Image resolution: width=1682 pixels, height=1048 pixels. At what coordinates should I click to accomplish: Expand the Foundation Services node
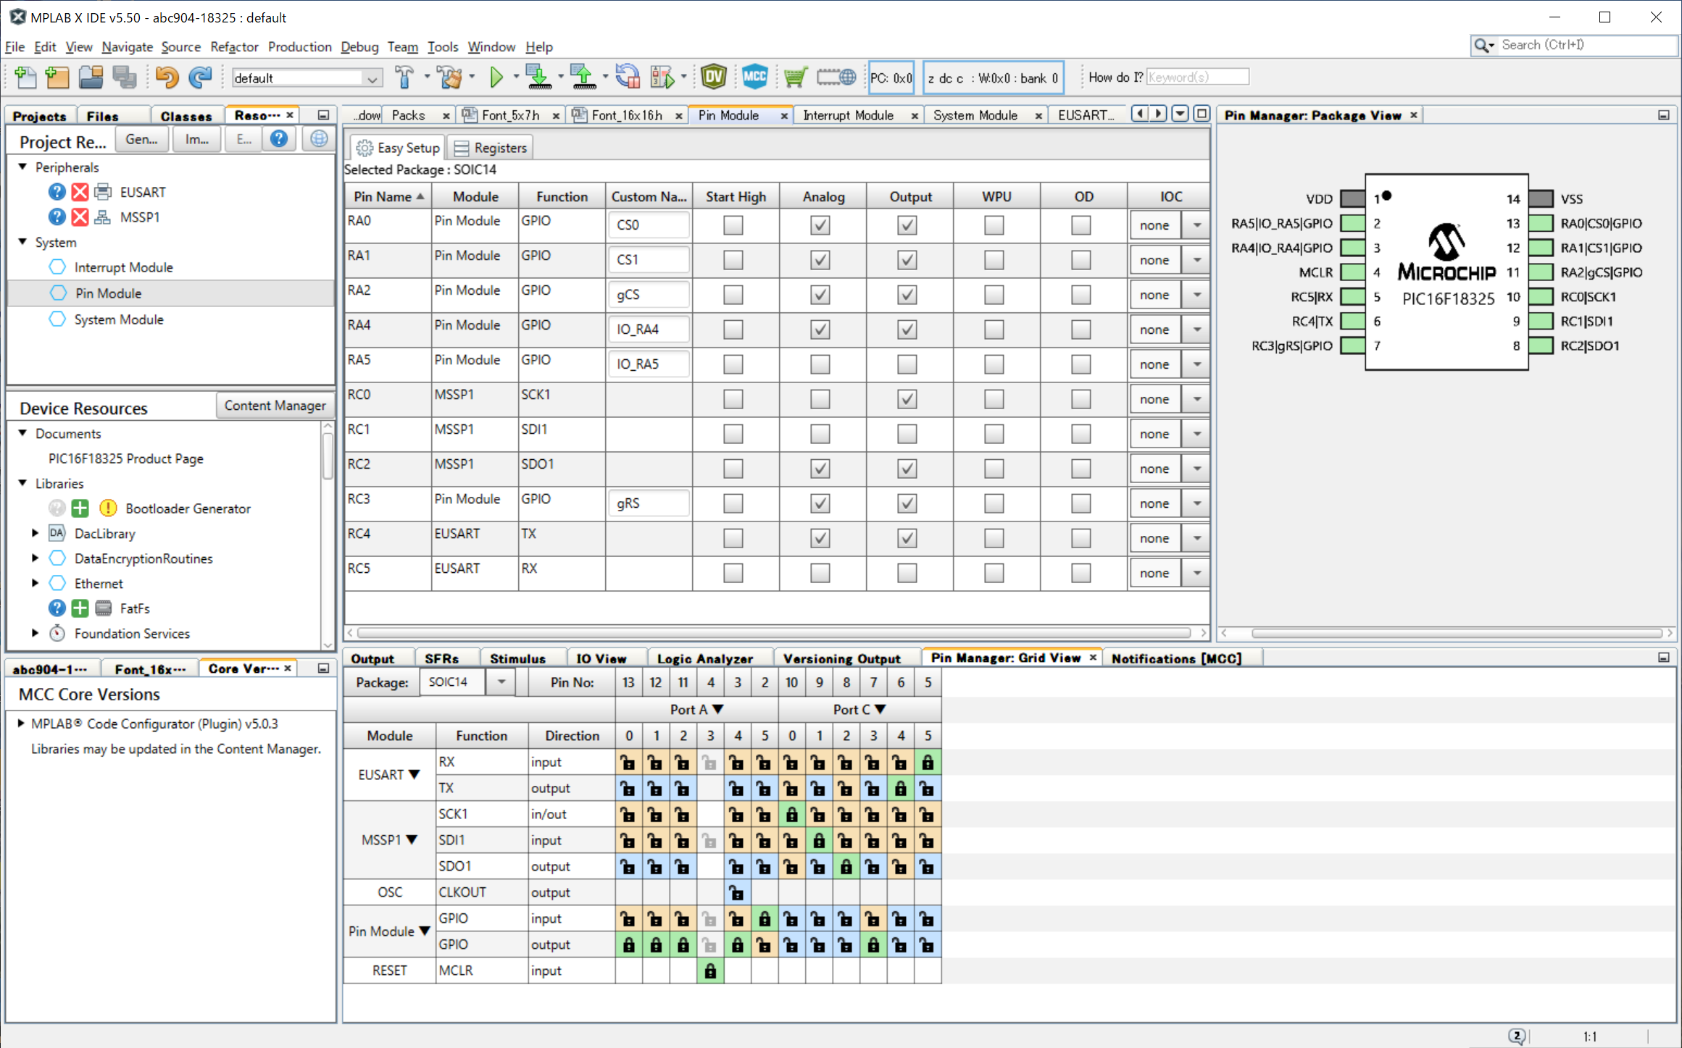point(35,634)
